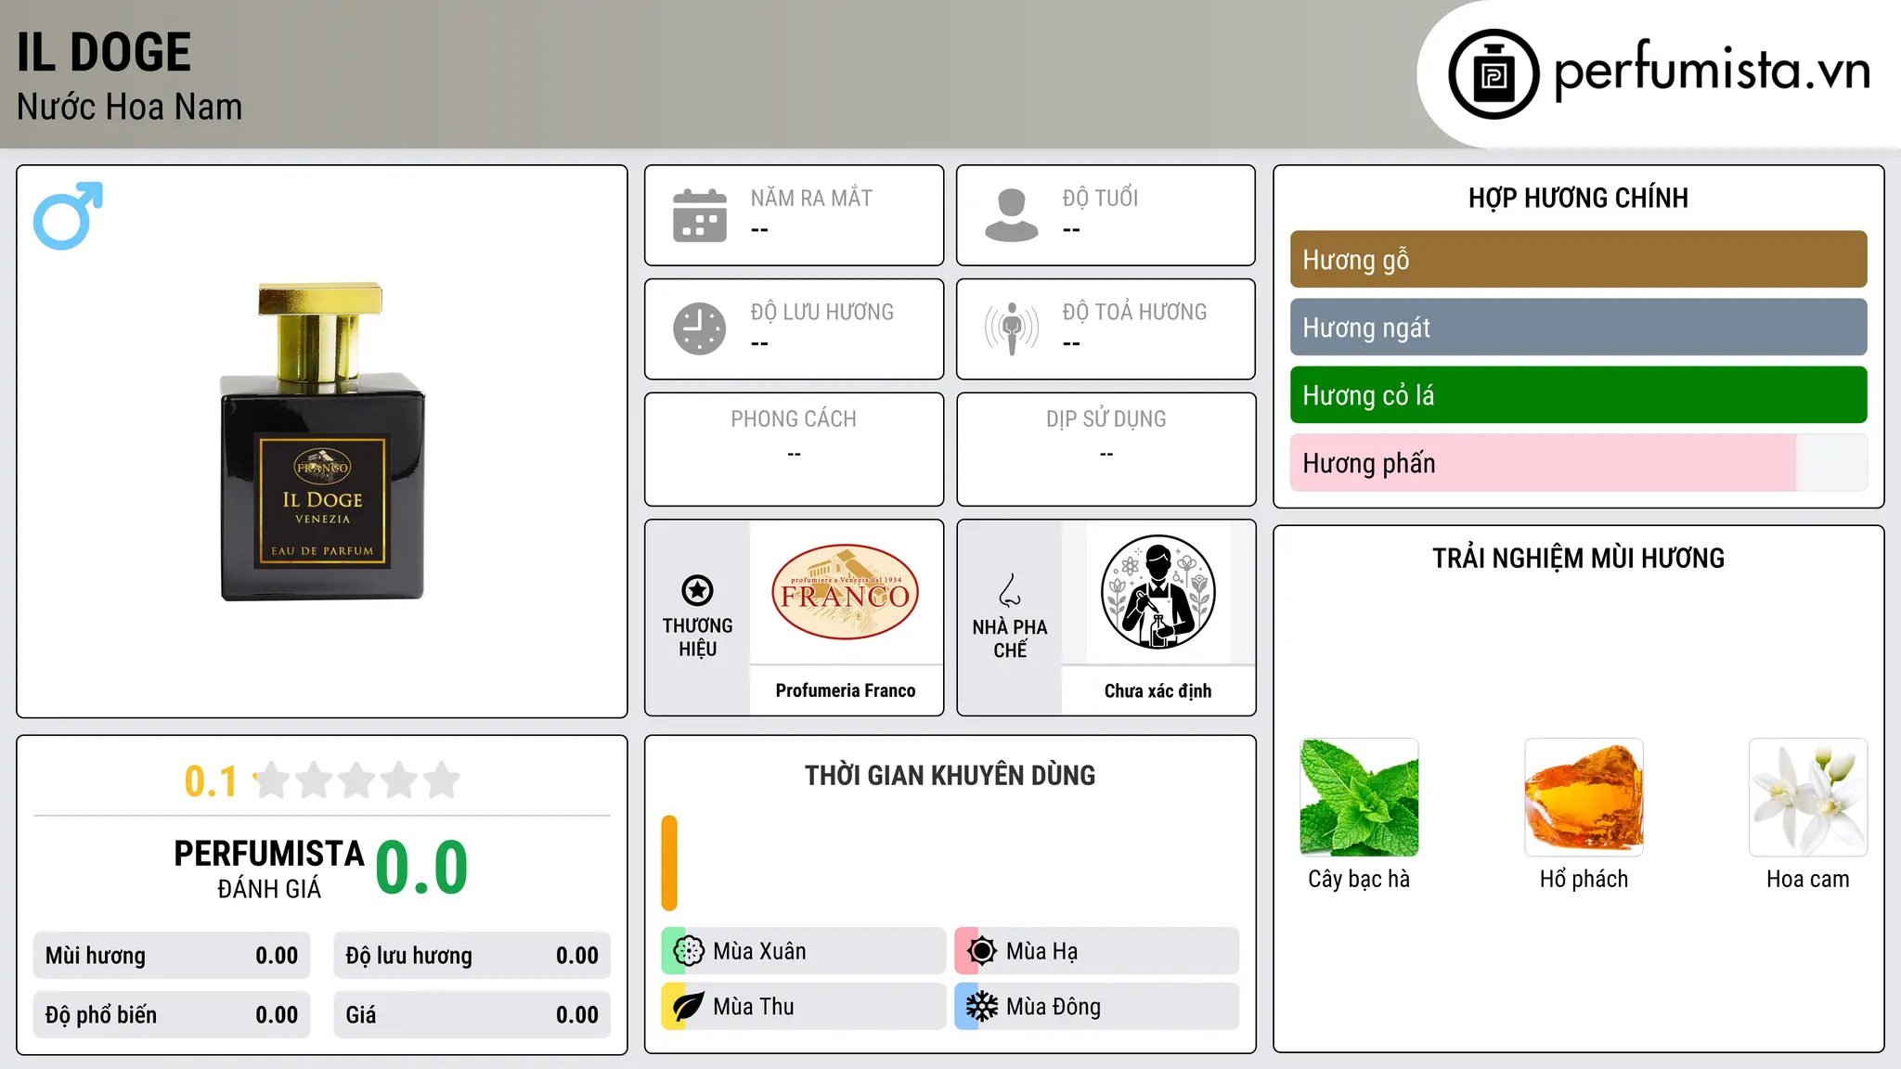1901x1069 pixels.
Task: Click the Hương cỏ lá green accord bar
Action: tap(1578, 395)
